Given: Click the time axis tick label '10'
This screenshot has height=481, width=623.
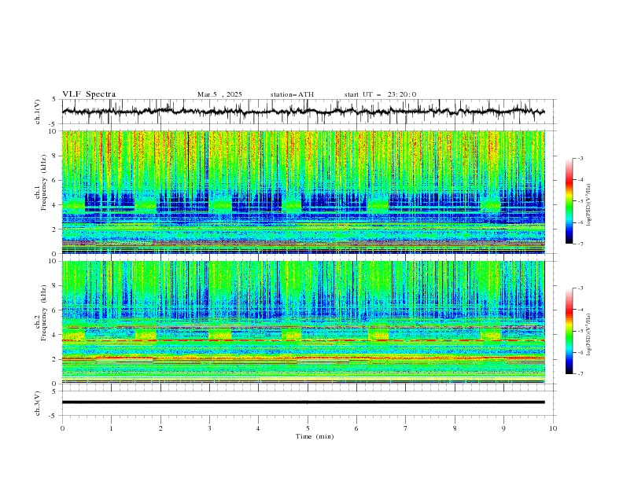Looking at the screenshot, I should [553, 428].
